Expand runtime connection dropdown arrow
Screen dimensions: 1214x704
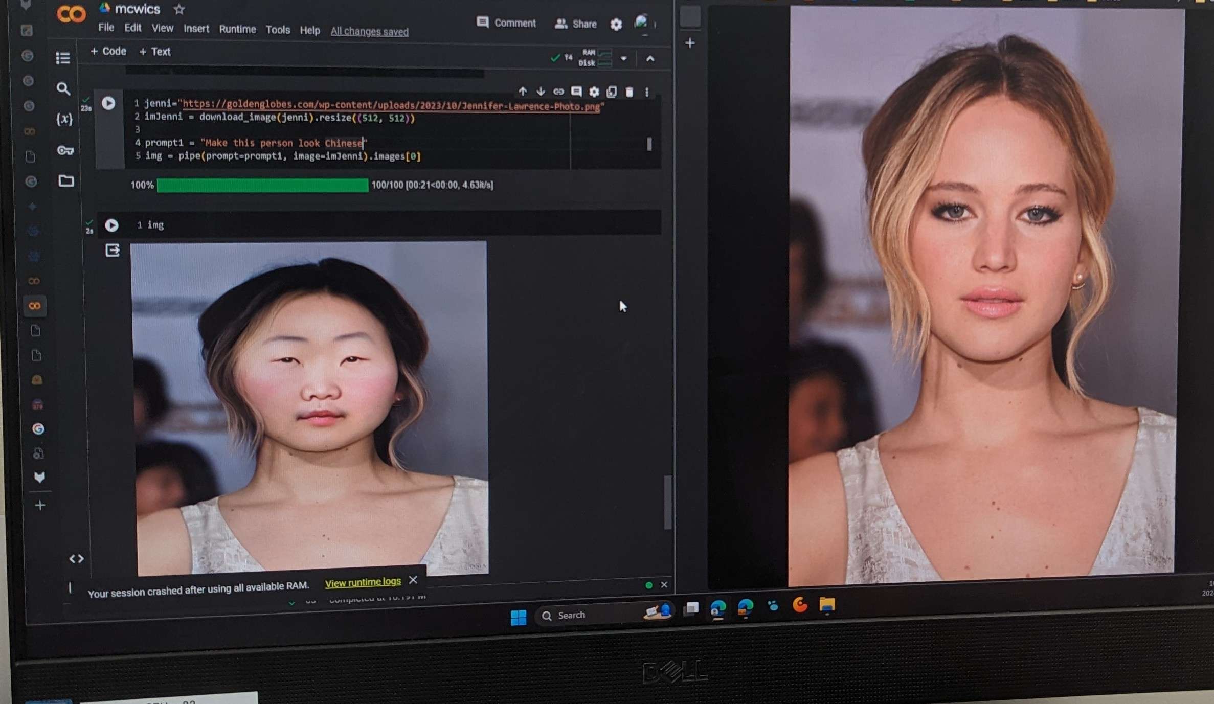[x=623, y=59]
